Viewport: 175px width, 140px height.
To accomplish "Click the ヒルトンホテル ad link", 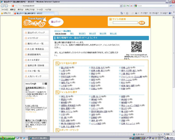I will pos(32,105).
